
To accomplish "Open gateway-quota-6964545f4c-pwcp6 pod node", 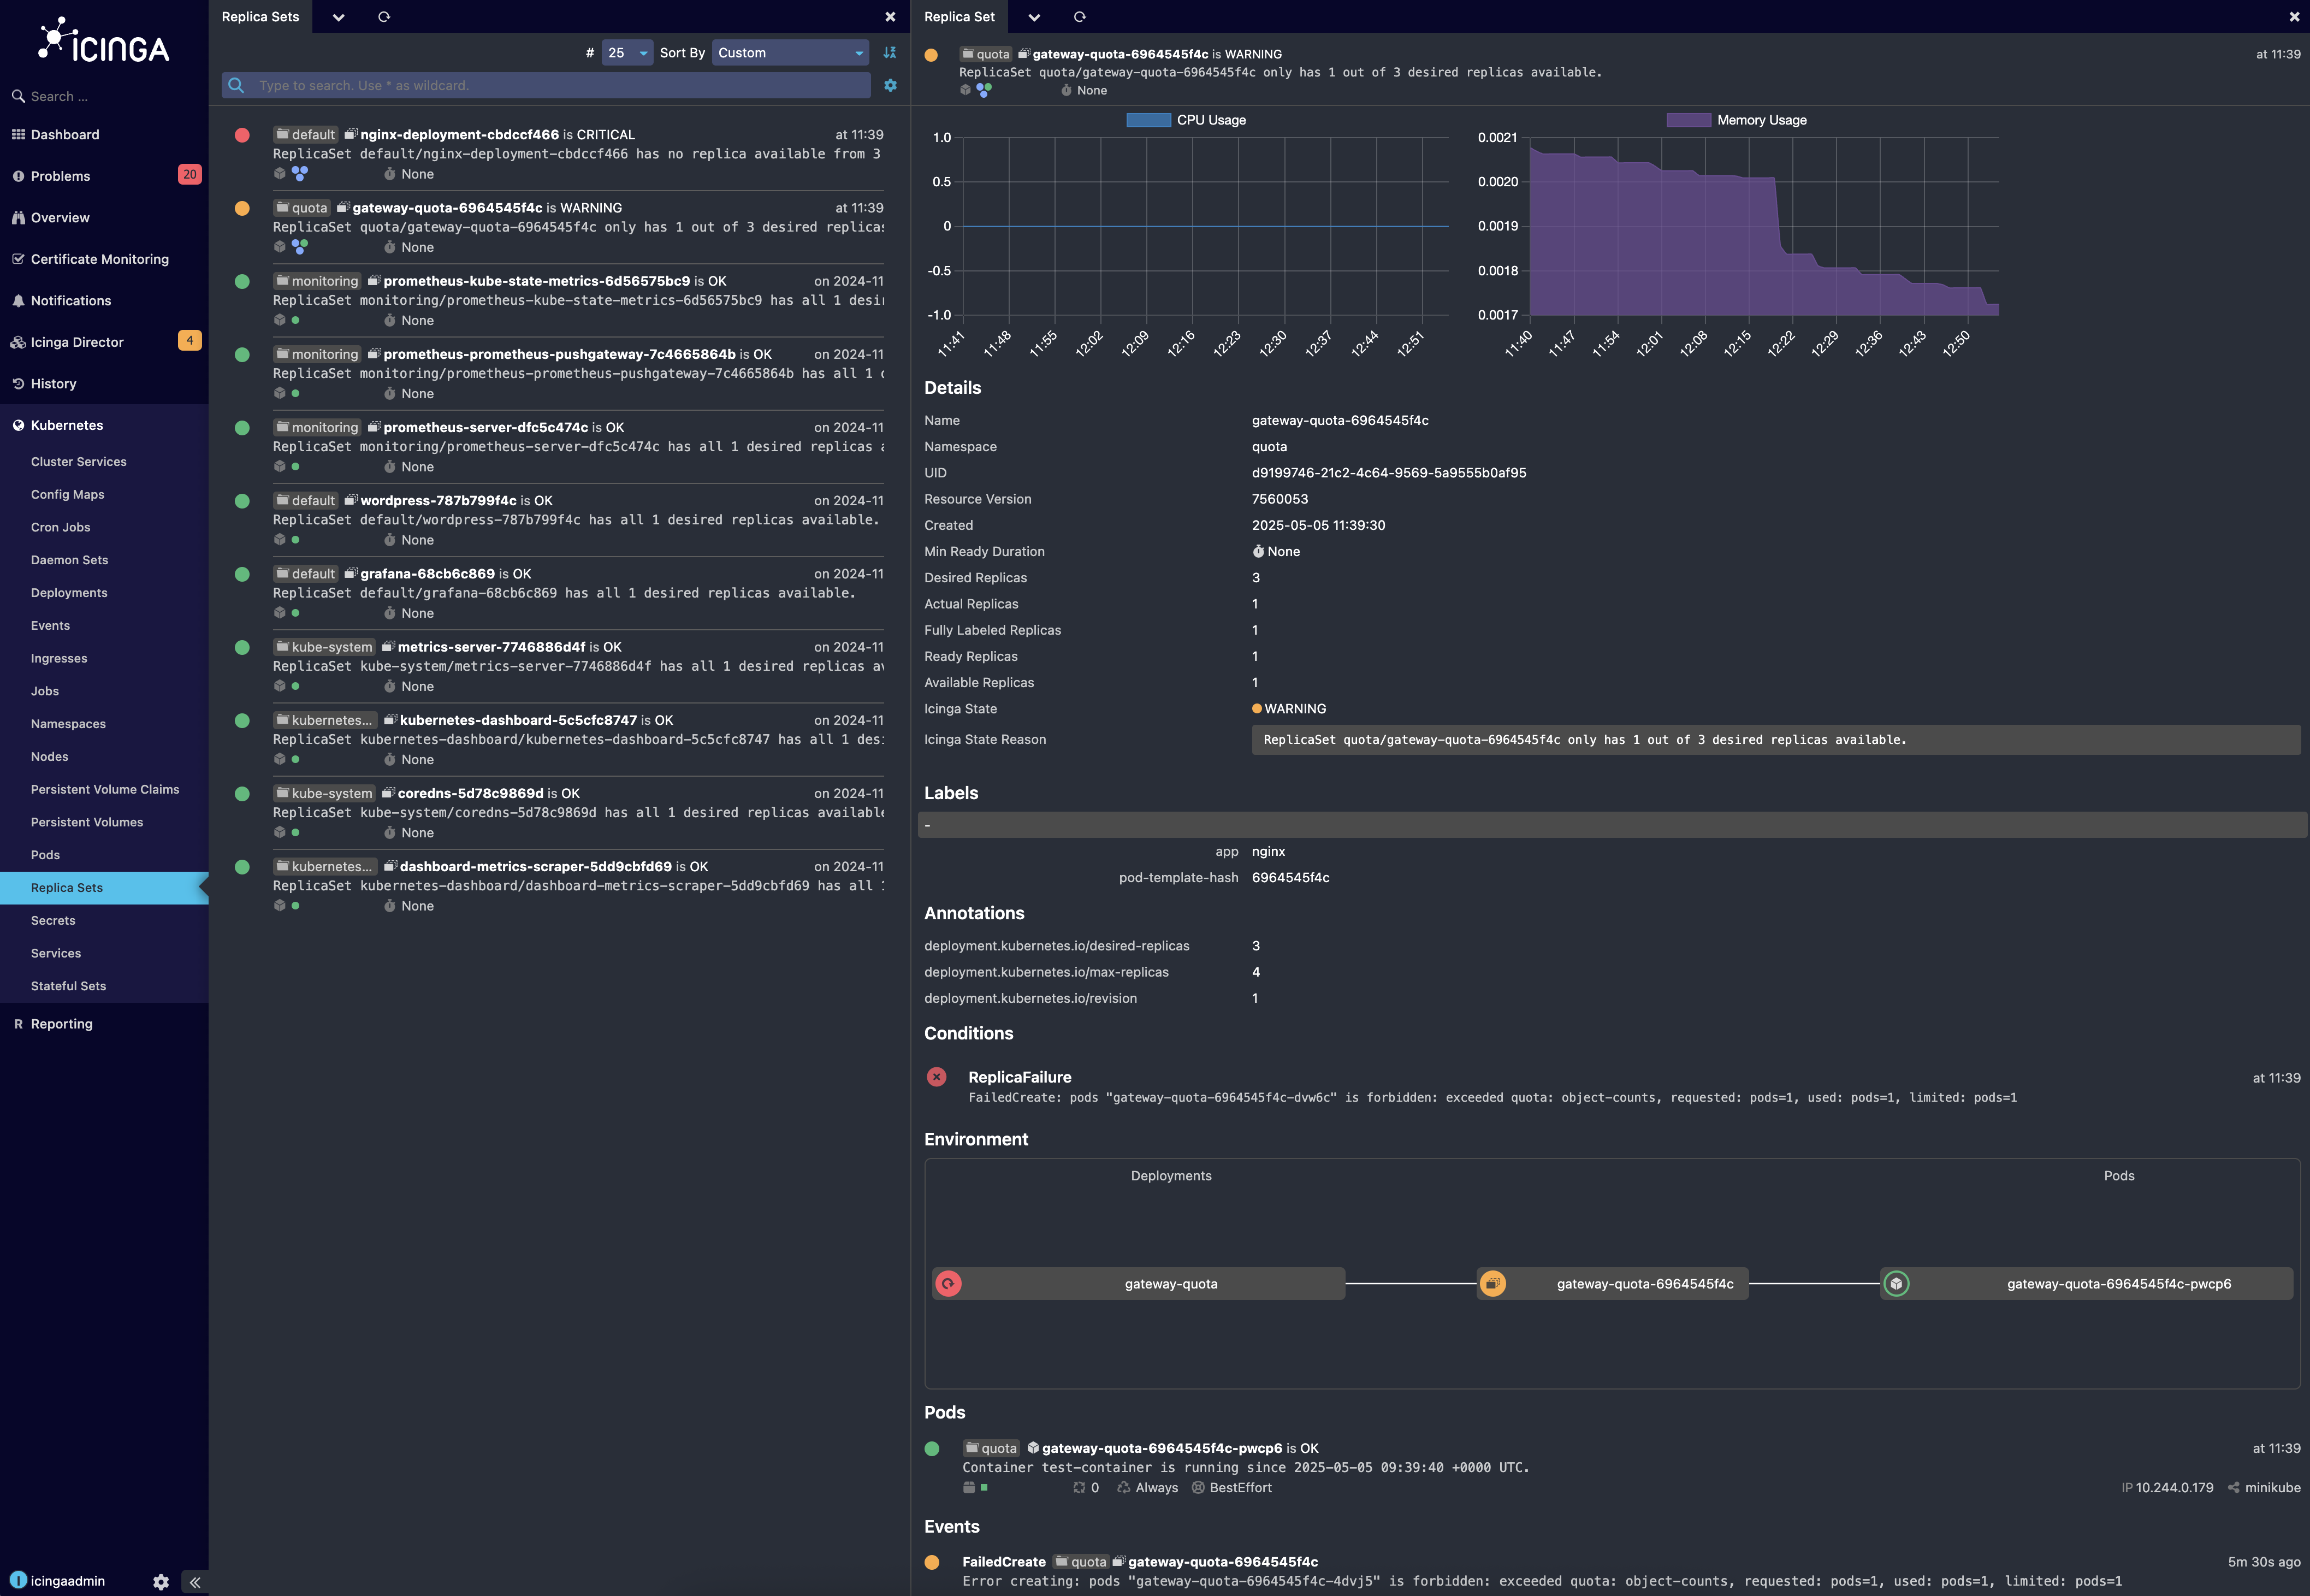I will click(x=2087, y=1284).
